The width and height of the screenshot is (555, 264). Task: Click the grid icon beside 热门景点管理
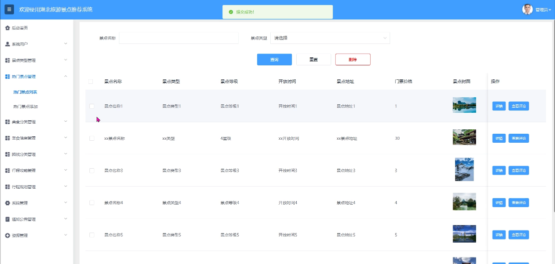7,77
